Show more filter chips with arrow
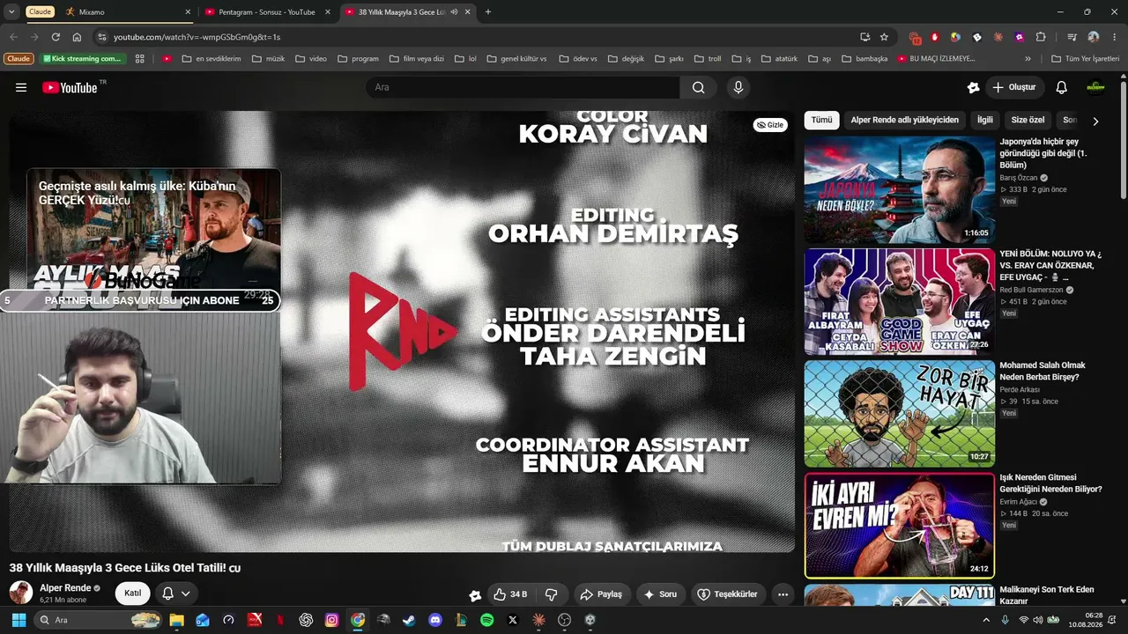This screenshot has width=1128, height=634. 1095,121
